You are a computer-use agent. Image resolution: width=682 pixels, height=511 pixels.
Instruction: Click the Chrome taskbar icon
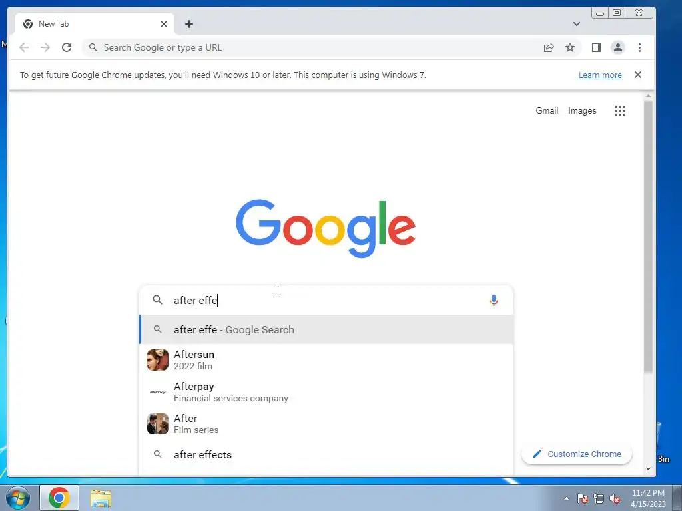tap(59, 498)
